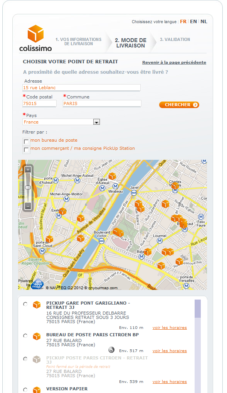Image resolution: width=227 pixels, height=393 pixels.
Task: Click Lourmel metro station icon
Action: pyautogui.click(x=160, y=241)
